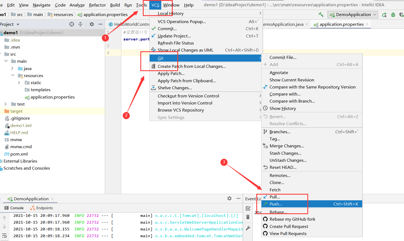Expand the test folder arrow
The height and width of the screenshot is (241, 404).
point(6,104)
